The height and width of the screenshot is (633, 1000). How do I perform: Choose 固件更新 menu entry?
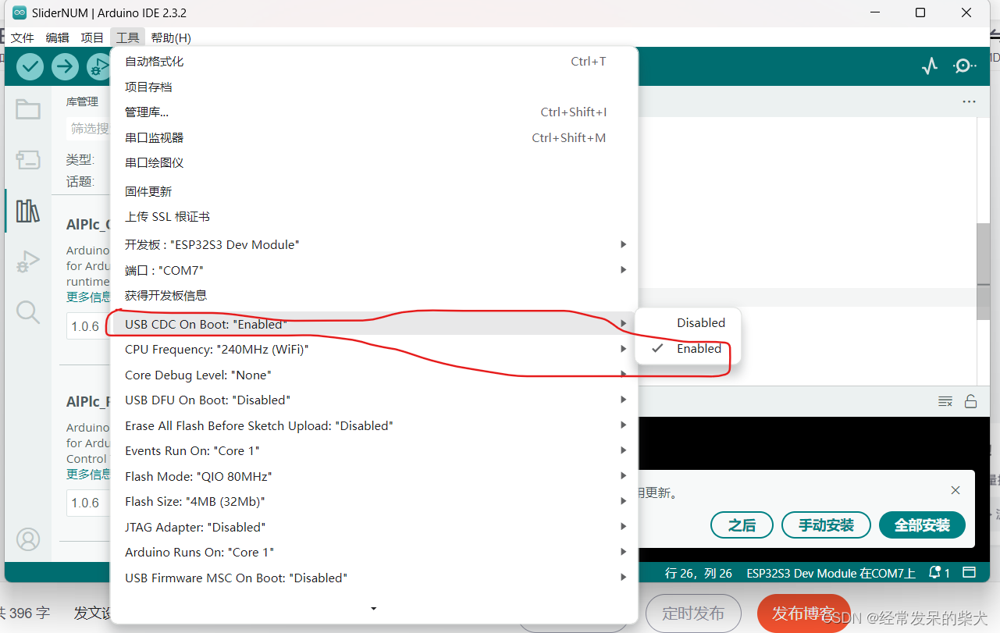(x=374, y=191)
